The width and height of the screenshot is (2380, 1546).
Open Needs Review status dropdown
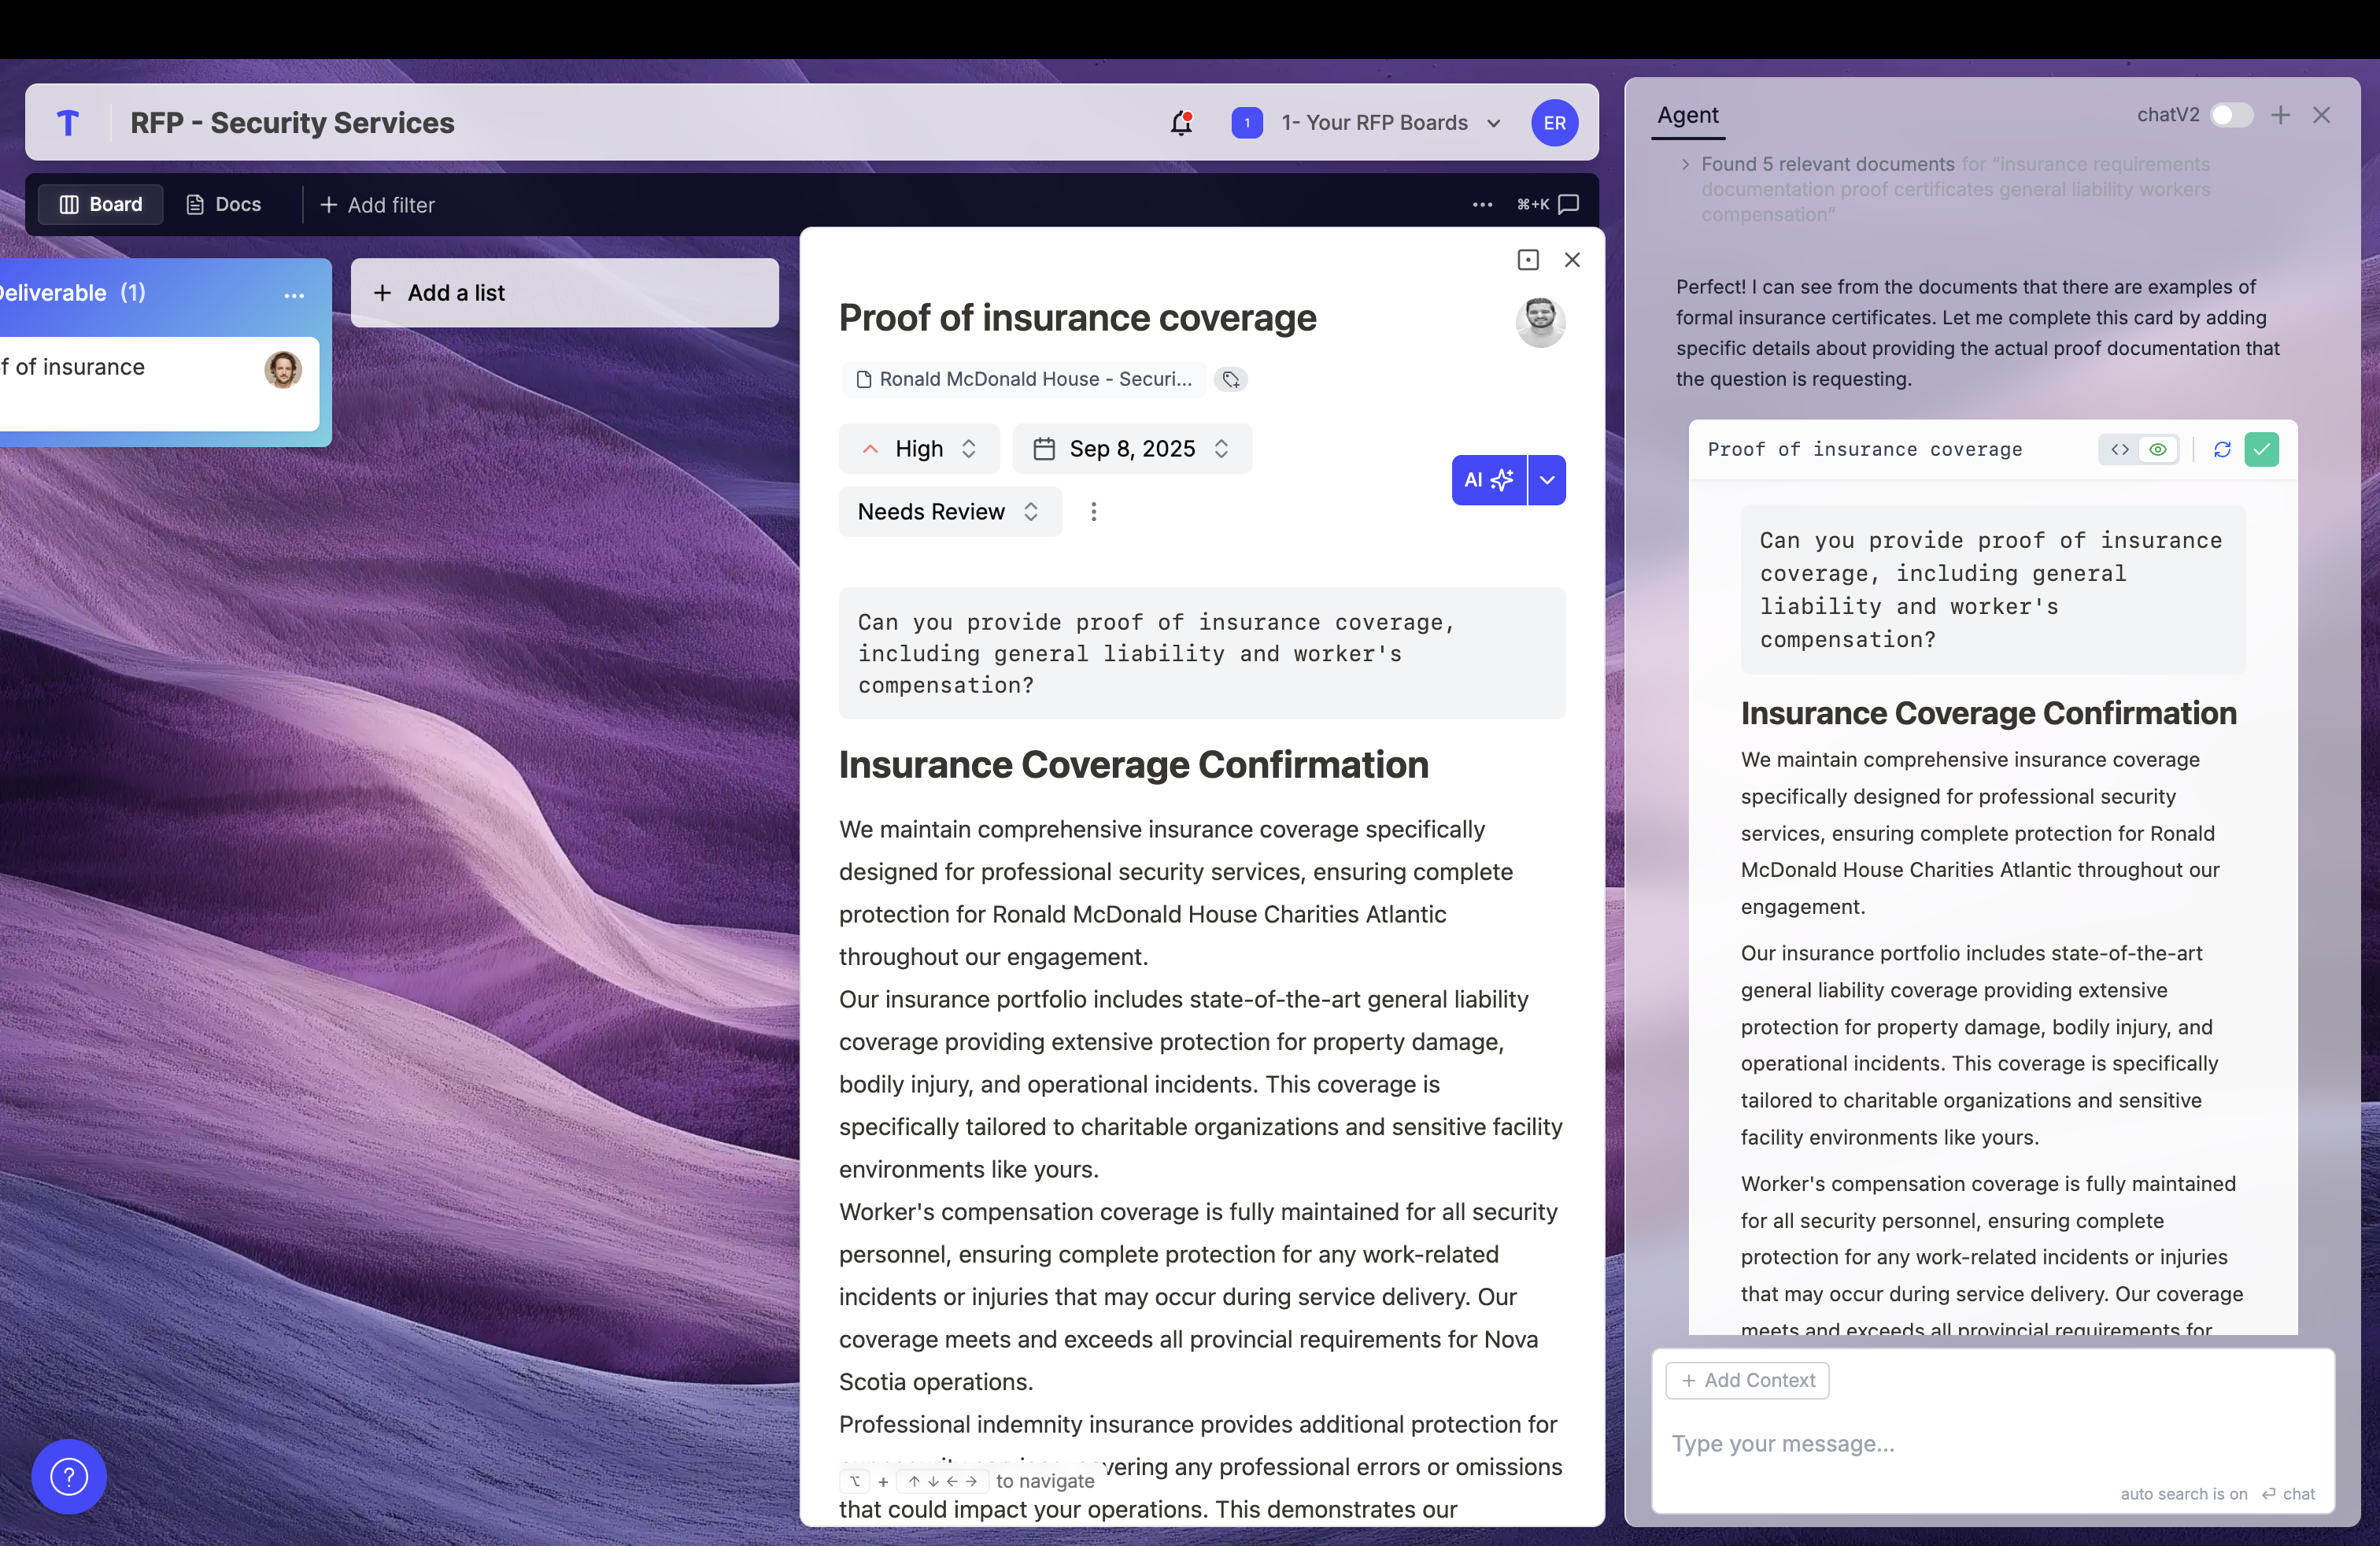coord(949,512)
